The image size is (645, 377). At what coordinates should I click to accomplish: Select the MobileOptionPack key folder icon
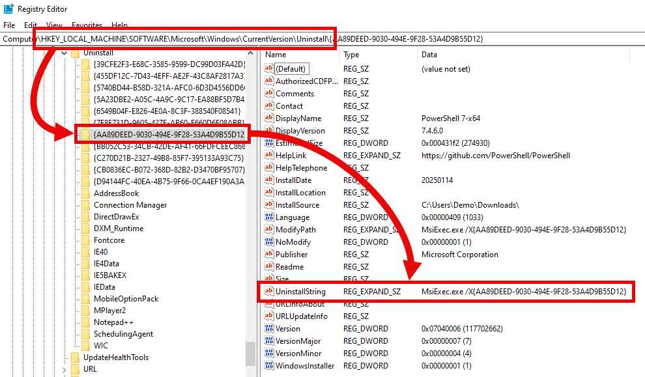click(85, 298)
